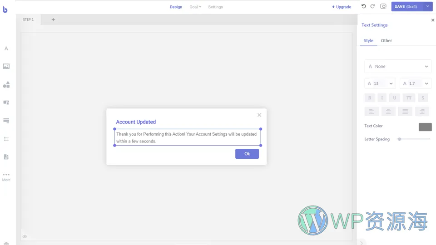Screen dimensions: 436x245
Task: Click the Redo arrow icon
Action: click(x=372, y=6)
